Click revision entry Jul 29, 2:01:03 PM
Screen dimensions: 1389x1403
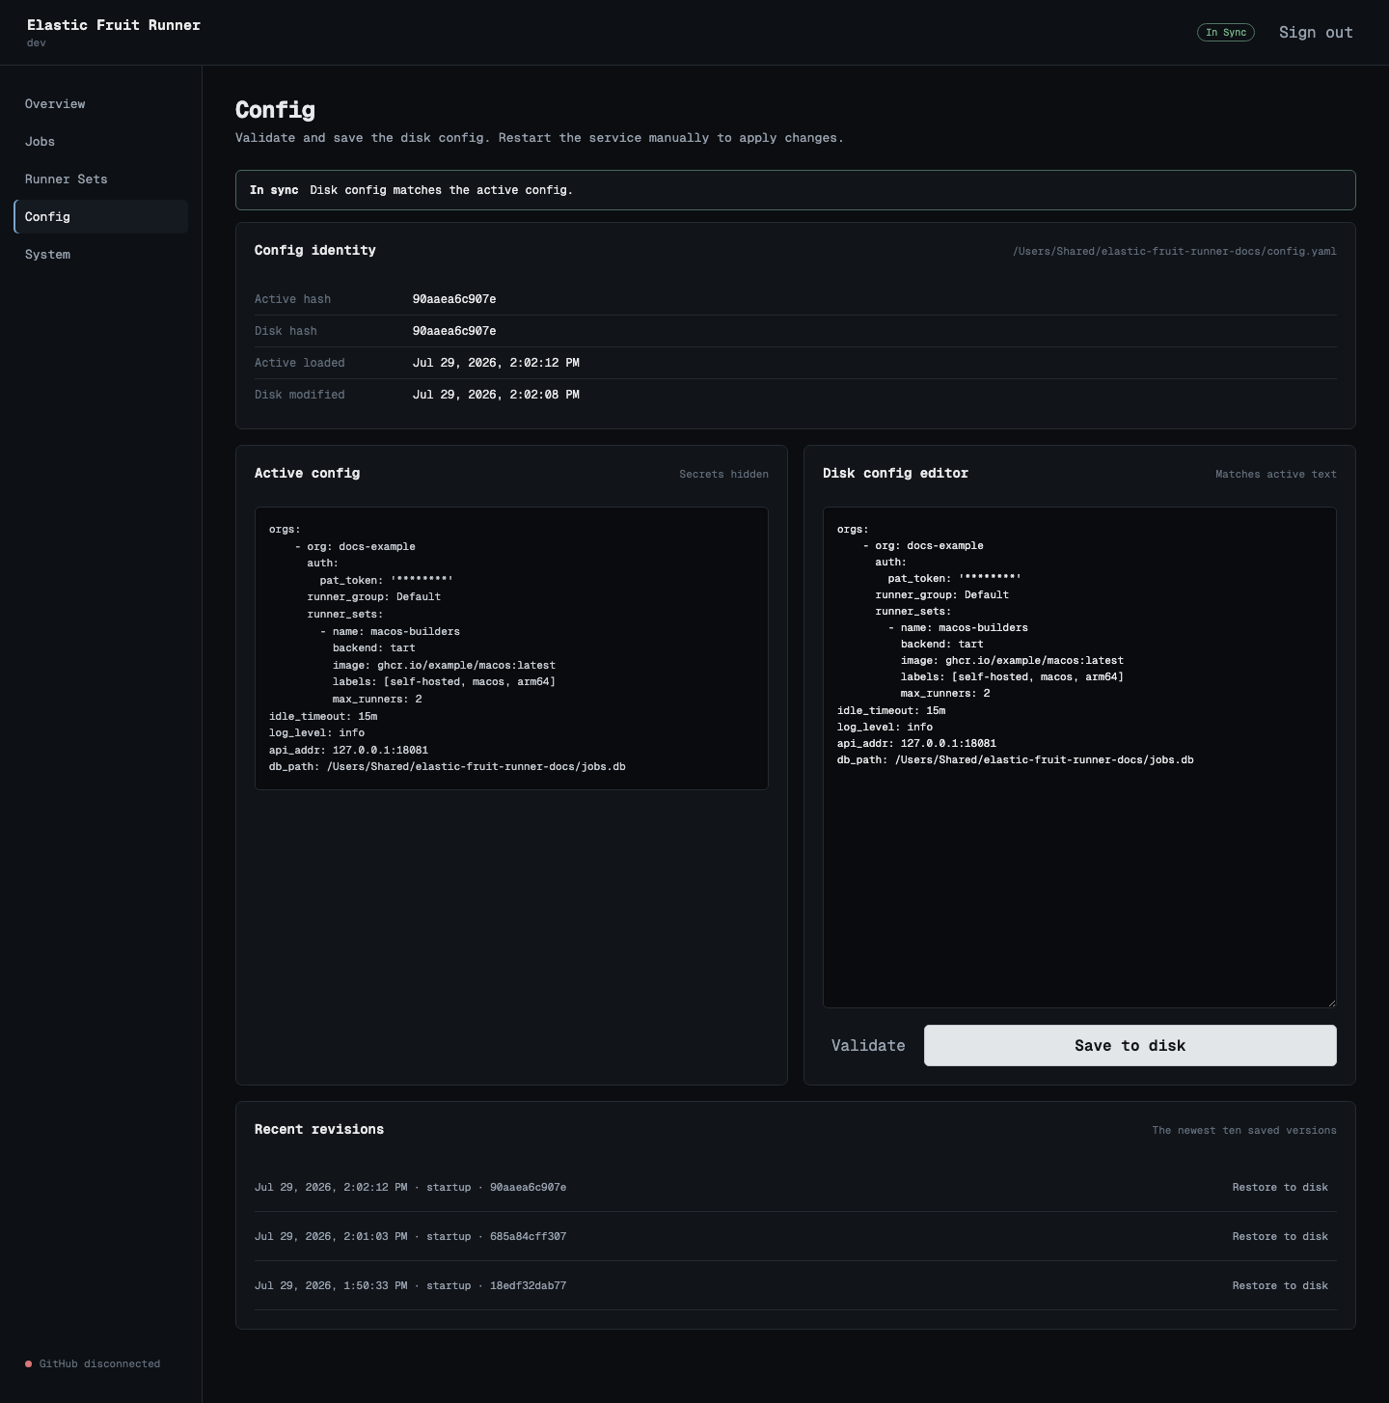point(410,1237)
